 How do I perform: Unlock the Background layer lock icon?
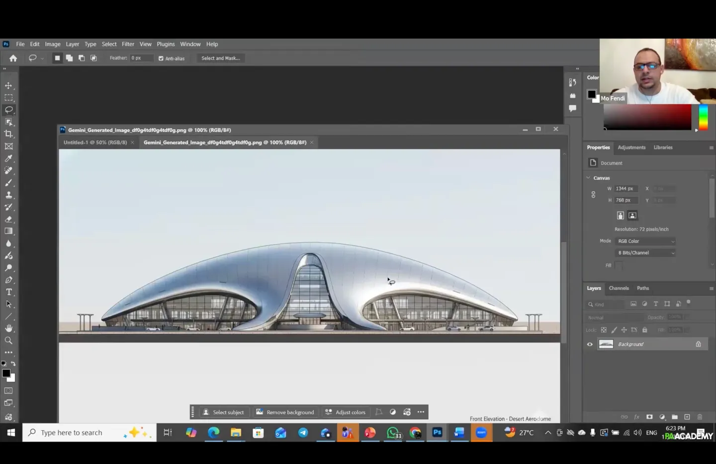(x=698, y=344)
